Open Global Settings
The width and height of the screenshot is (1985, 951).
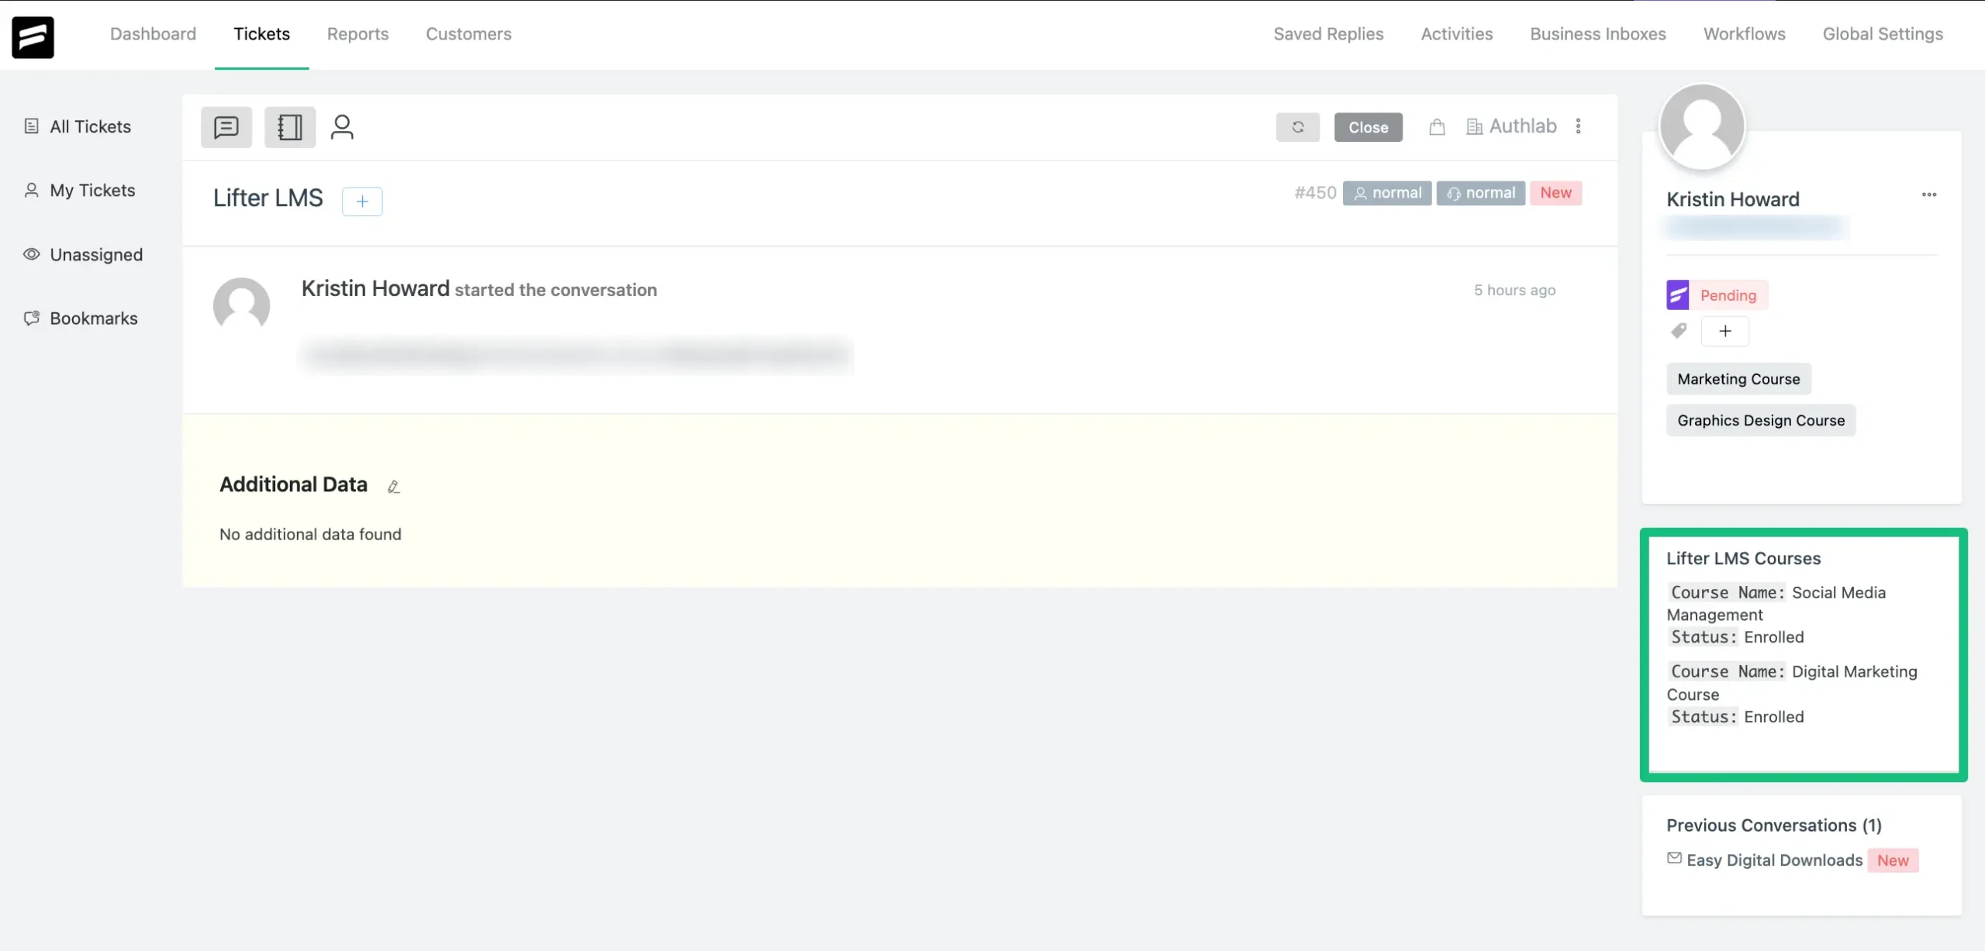1883,34
